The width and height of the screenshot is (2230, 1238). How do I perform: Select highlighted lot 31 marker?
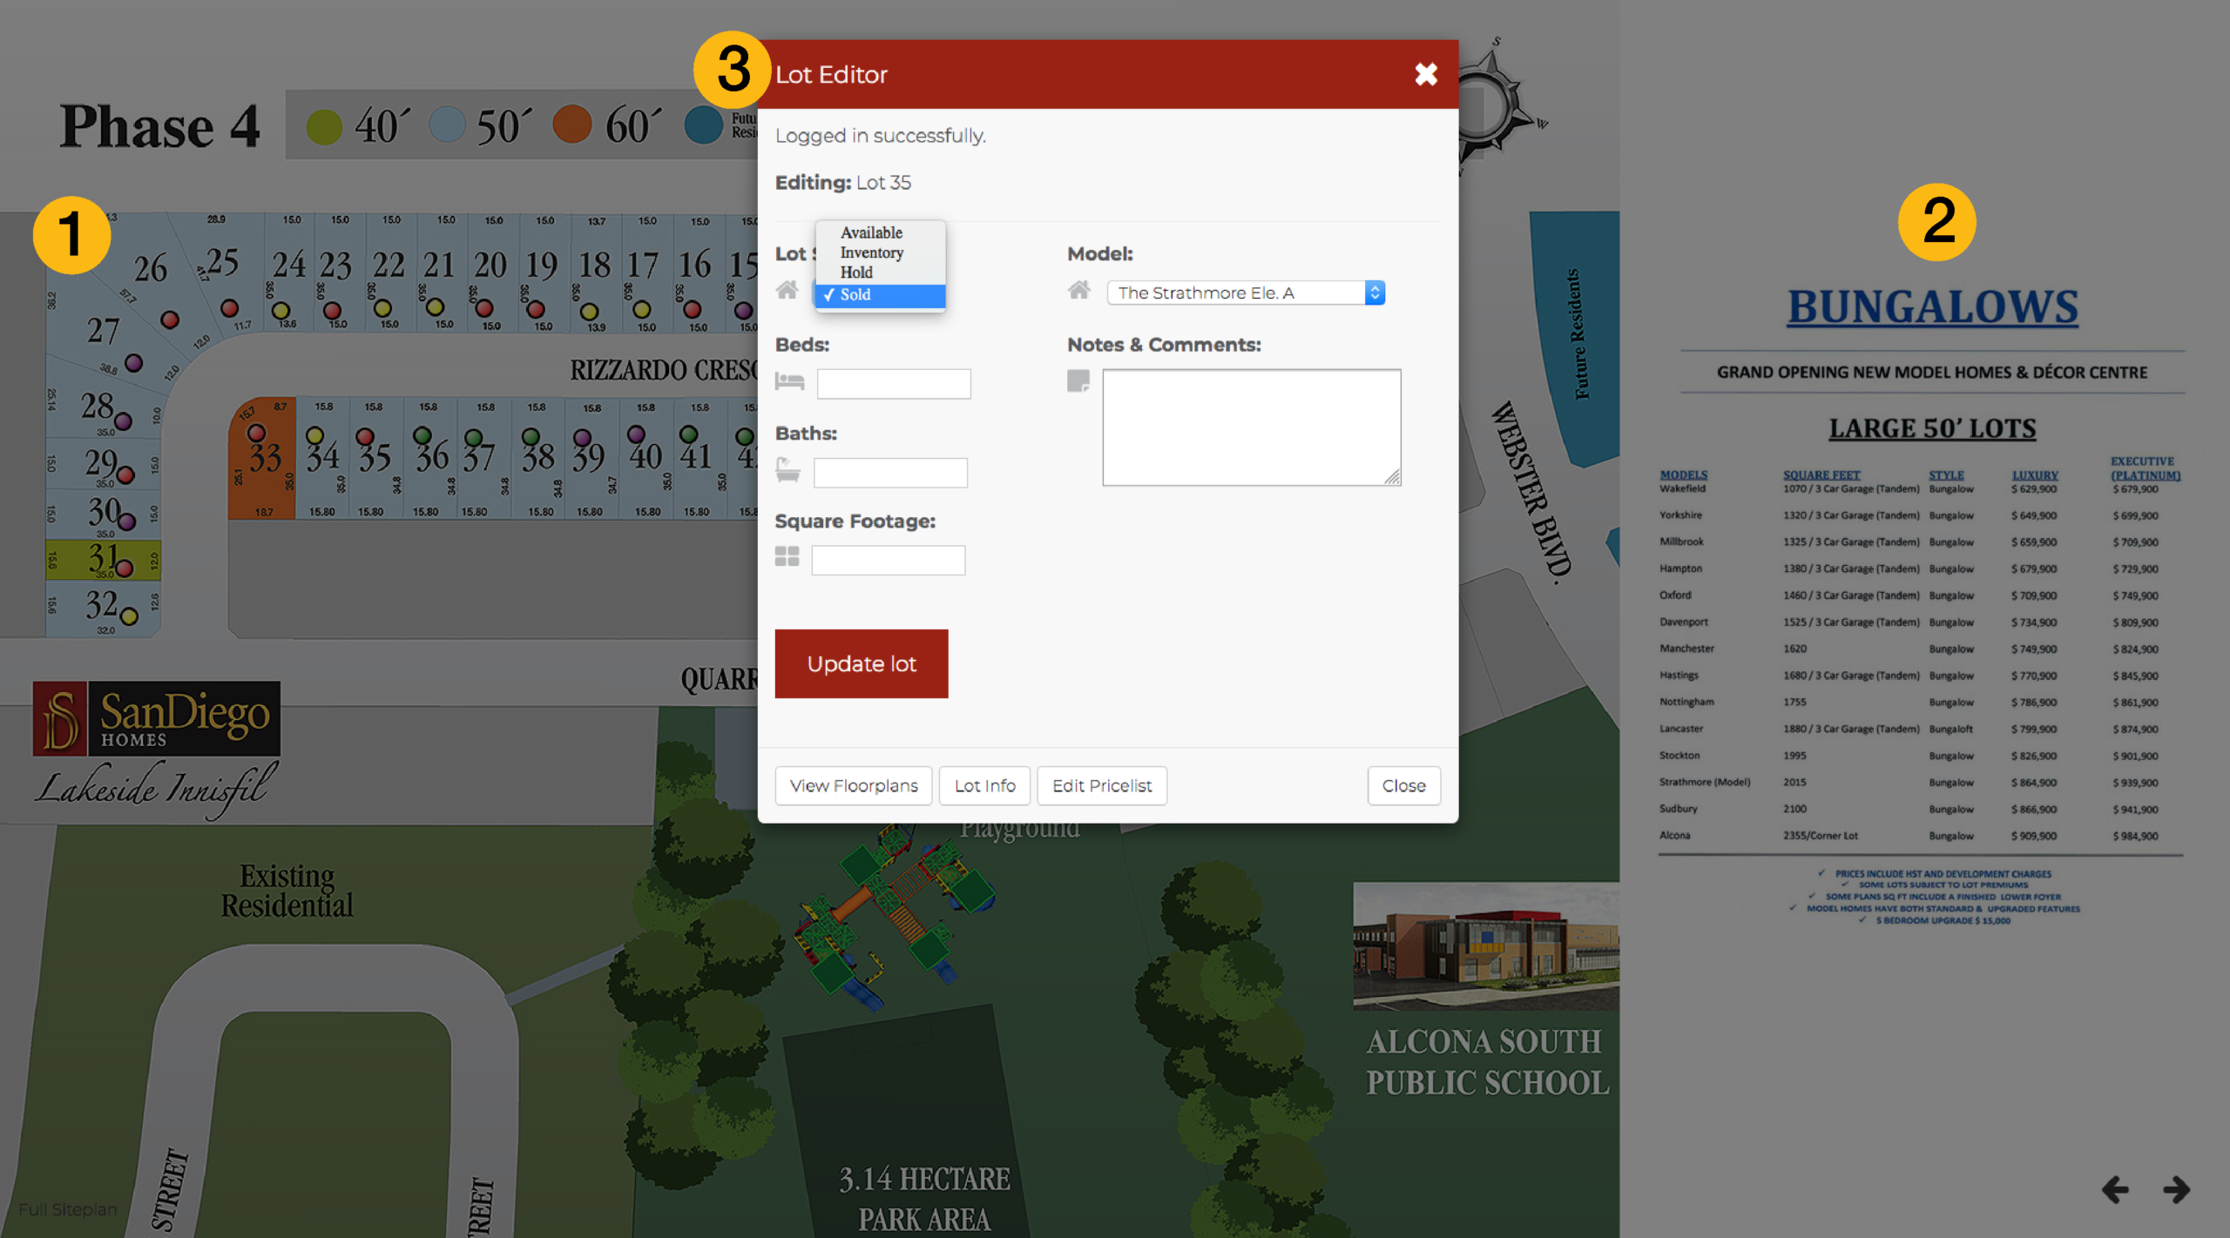pos(125,569)
